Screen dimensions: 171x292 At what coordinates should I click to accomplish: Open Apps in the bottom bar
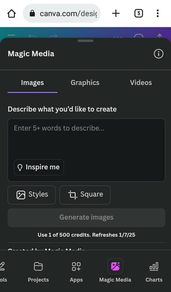coord(76,271)
